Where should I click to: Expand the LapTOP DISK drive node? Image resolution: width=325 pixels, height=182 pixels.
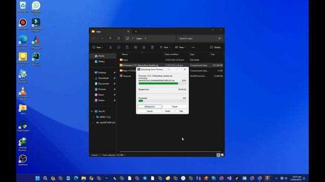93,122
